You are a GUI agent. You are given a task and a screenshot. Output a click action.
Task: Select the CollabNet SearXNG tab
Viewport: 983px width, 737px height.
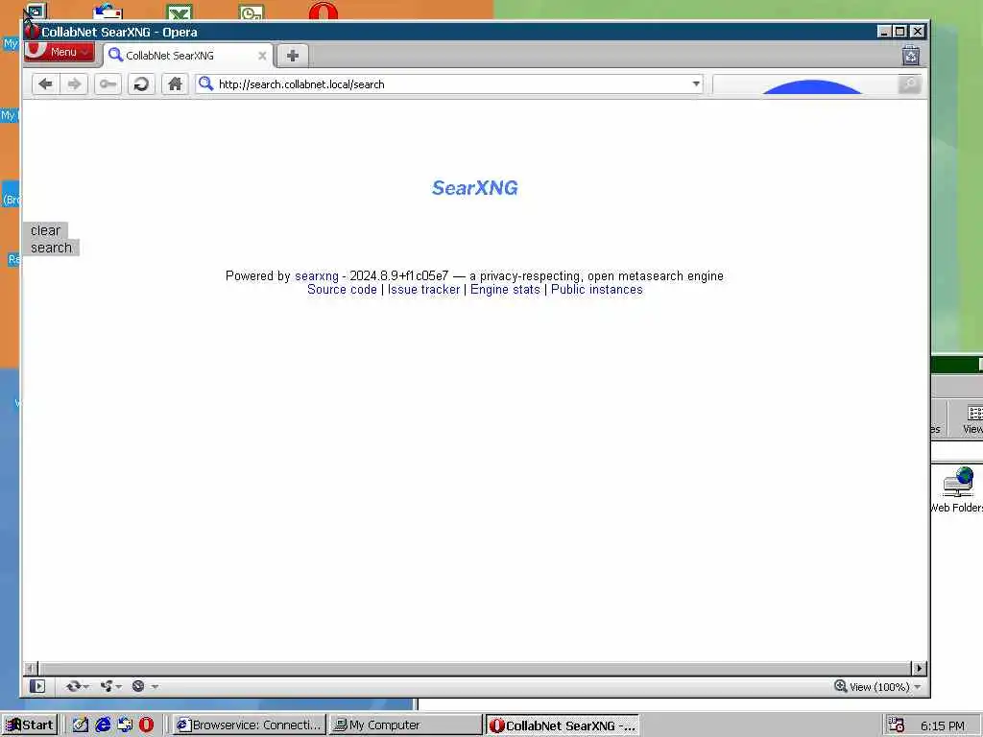pyautogui.click(x=187, y=56)
